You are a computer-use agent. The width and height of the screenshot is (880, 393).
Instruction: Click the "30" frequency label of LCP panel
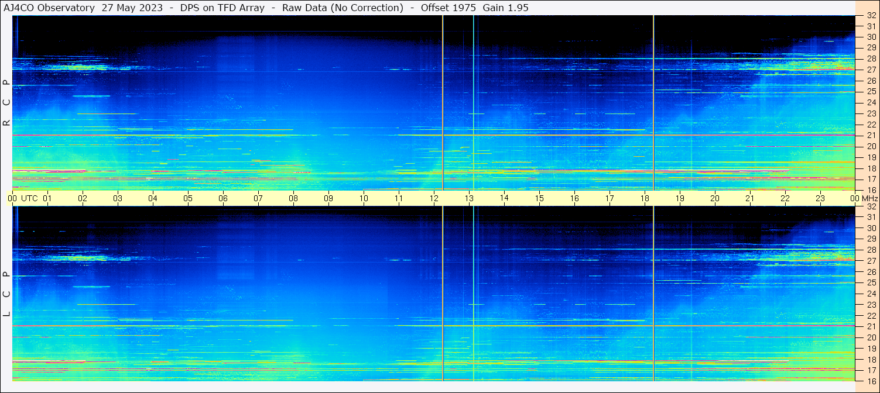(871, 228)
